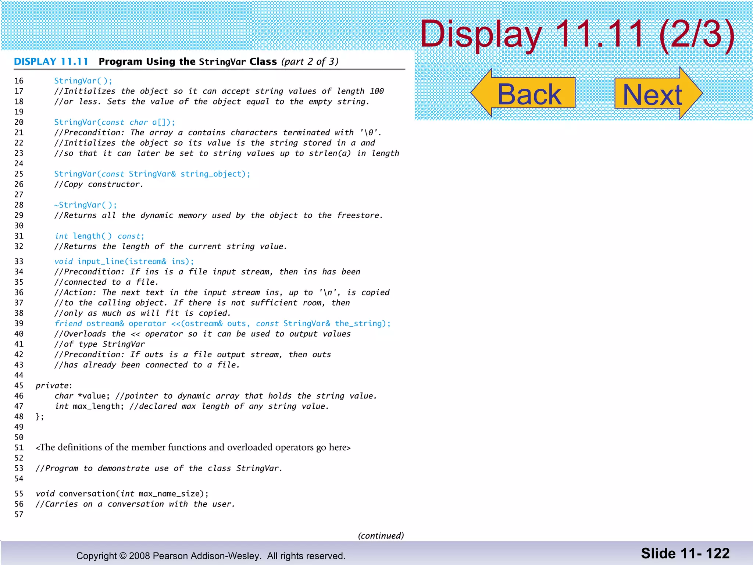Click the char *value member declaration
Viewport: 753px width, 565px height.
[x=82, y=396]
